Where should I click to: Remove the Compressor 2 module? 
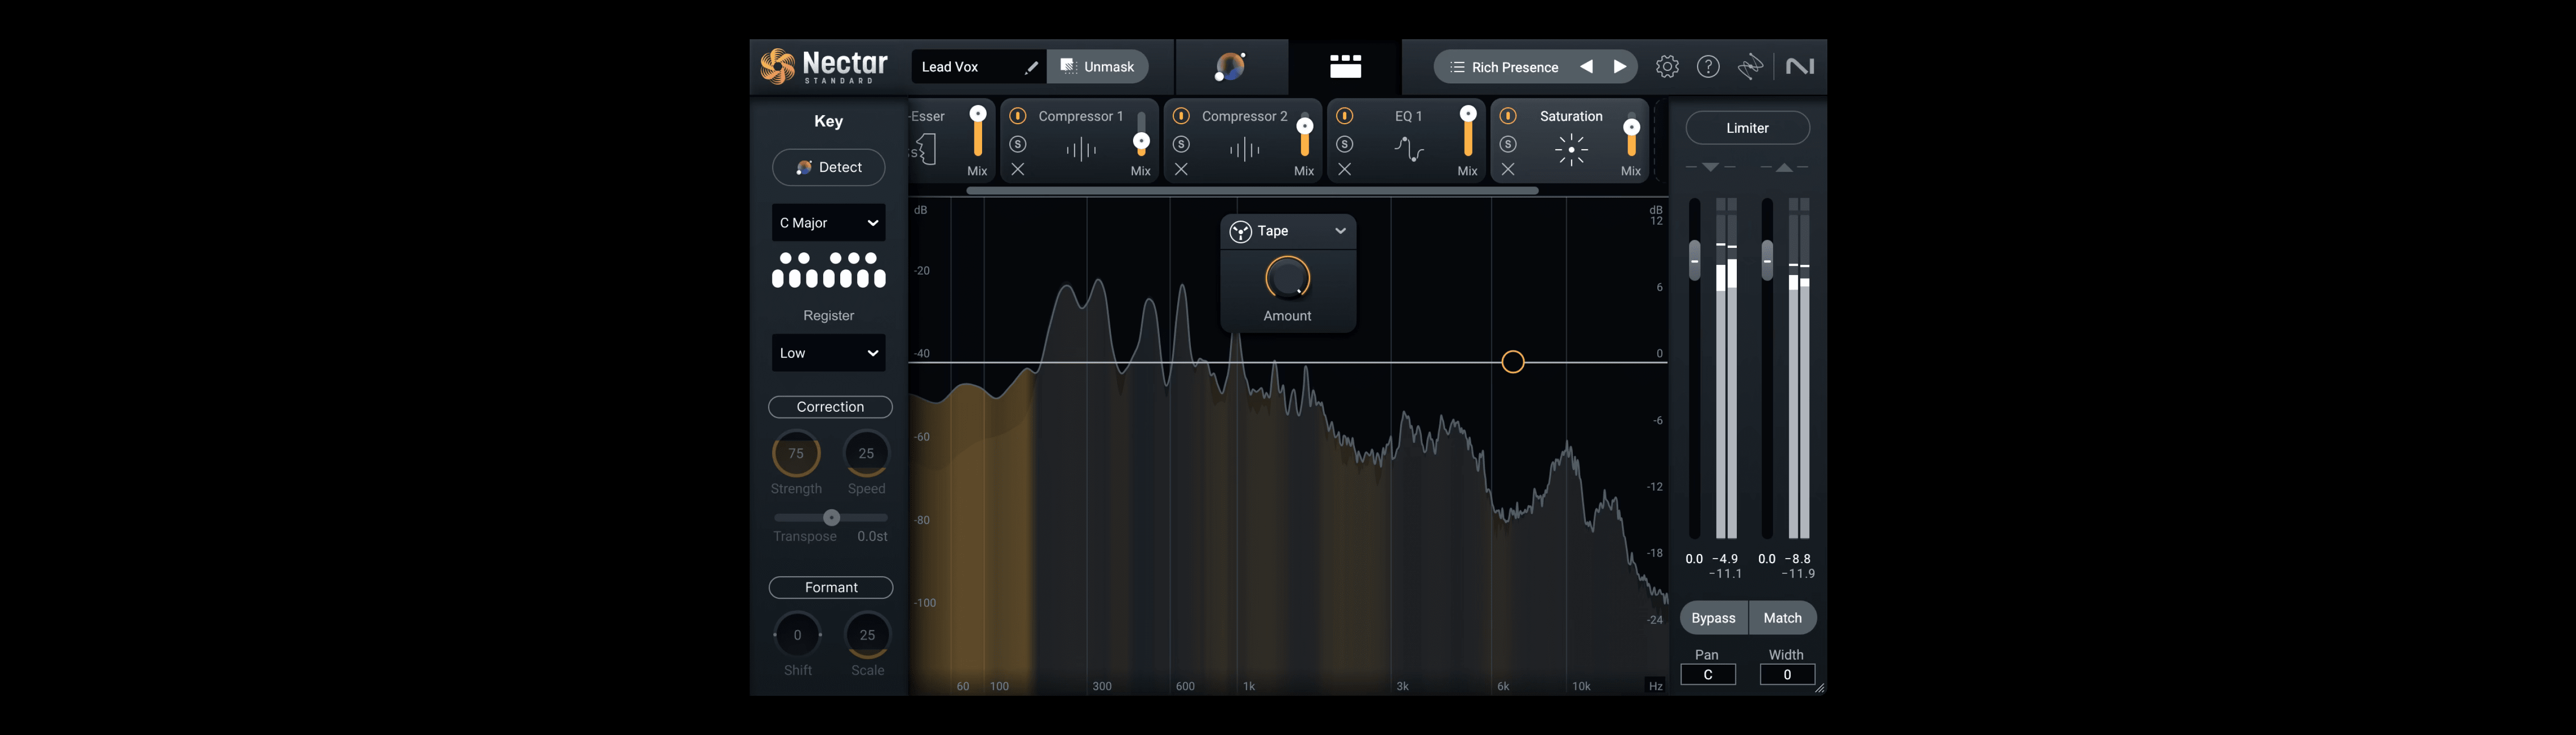pos(1181,170)
